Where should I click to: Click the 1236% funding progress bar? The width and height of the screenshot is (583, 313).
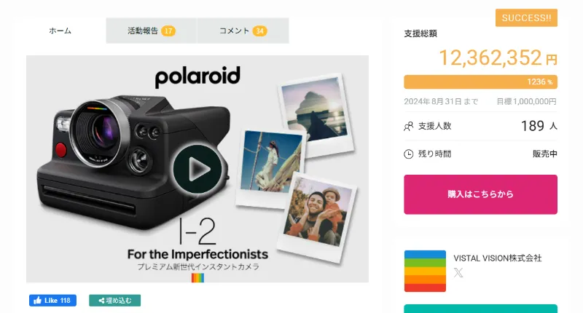(480, 82)
